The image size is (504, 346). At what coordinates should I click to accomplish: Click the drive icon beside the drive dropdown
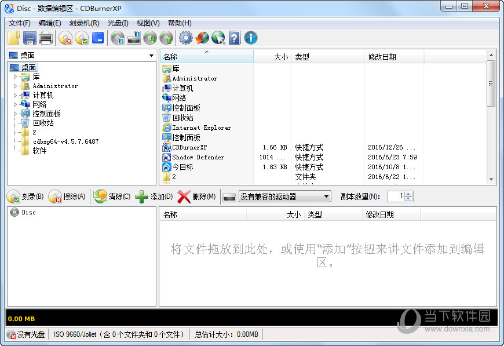click(229, 197)
